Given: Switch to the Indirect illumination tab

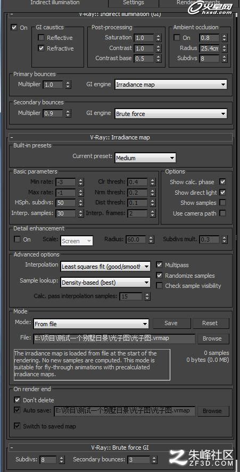Looking at the screenshot, I should click(x=55, y=3).
